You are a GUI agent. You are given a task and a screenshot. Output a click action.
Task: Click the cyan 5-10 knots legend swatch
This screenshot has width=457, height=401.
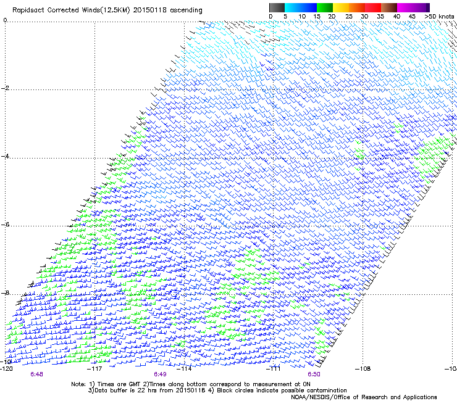pyautogui.click(x=293, y=7)
